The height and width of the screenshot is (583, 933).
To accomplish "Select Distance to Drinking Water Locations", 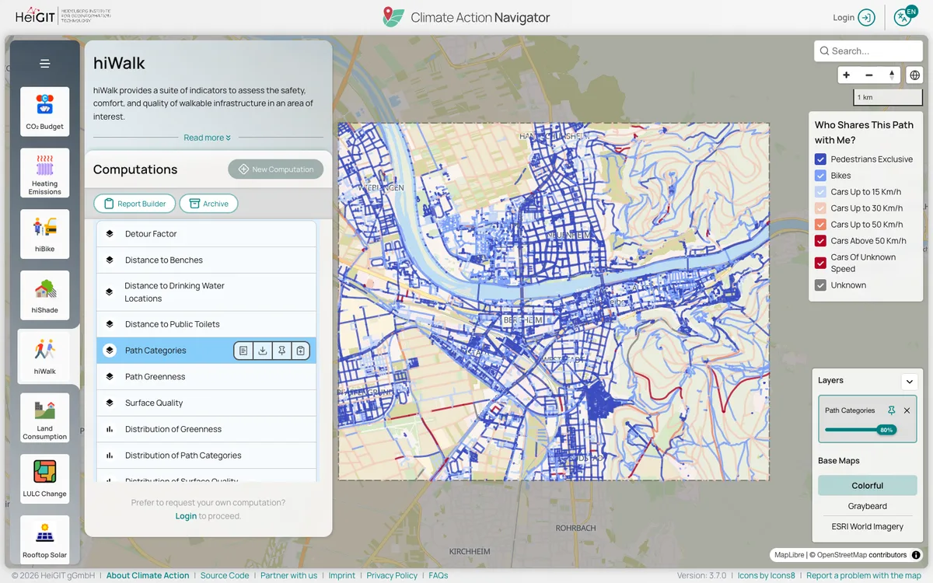I will coord(206,292).
